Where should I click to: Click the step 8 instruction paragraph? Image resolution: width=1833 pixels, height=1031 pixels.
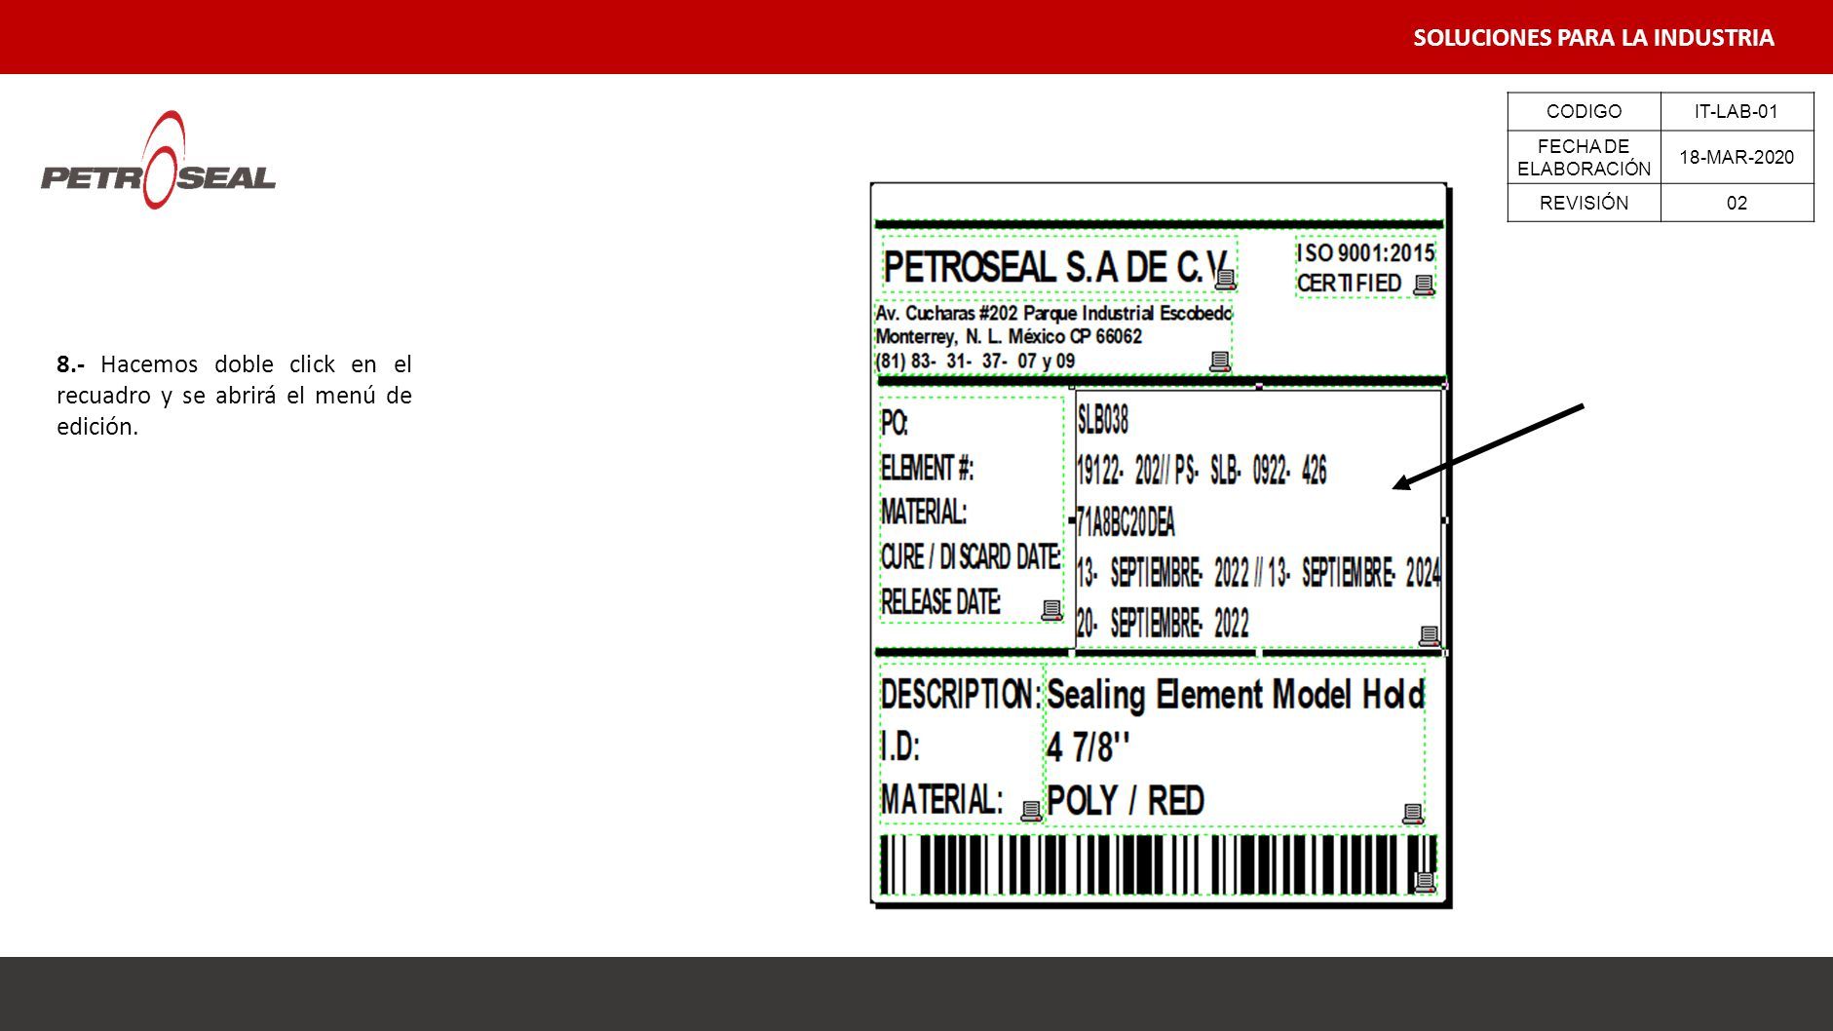234,395
